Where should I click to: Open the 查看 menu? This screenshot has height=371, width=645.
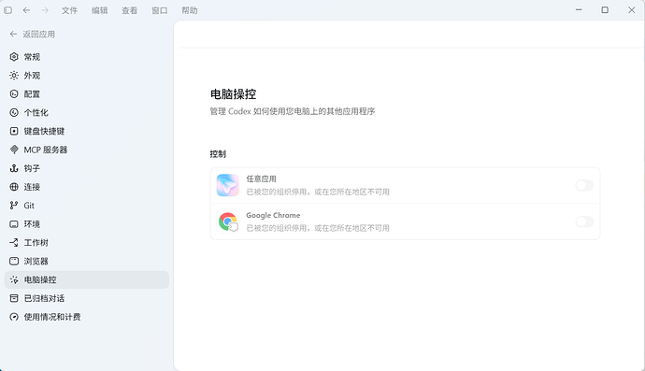(130, 10)
